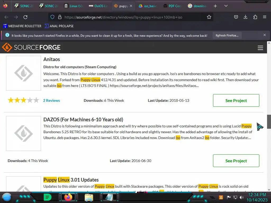
Task: Click Distro for old computers subtitle
Action: click(80, 67)
